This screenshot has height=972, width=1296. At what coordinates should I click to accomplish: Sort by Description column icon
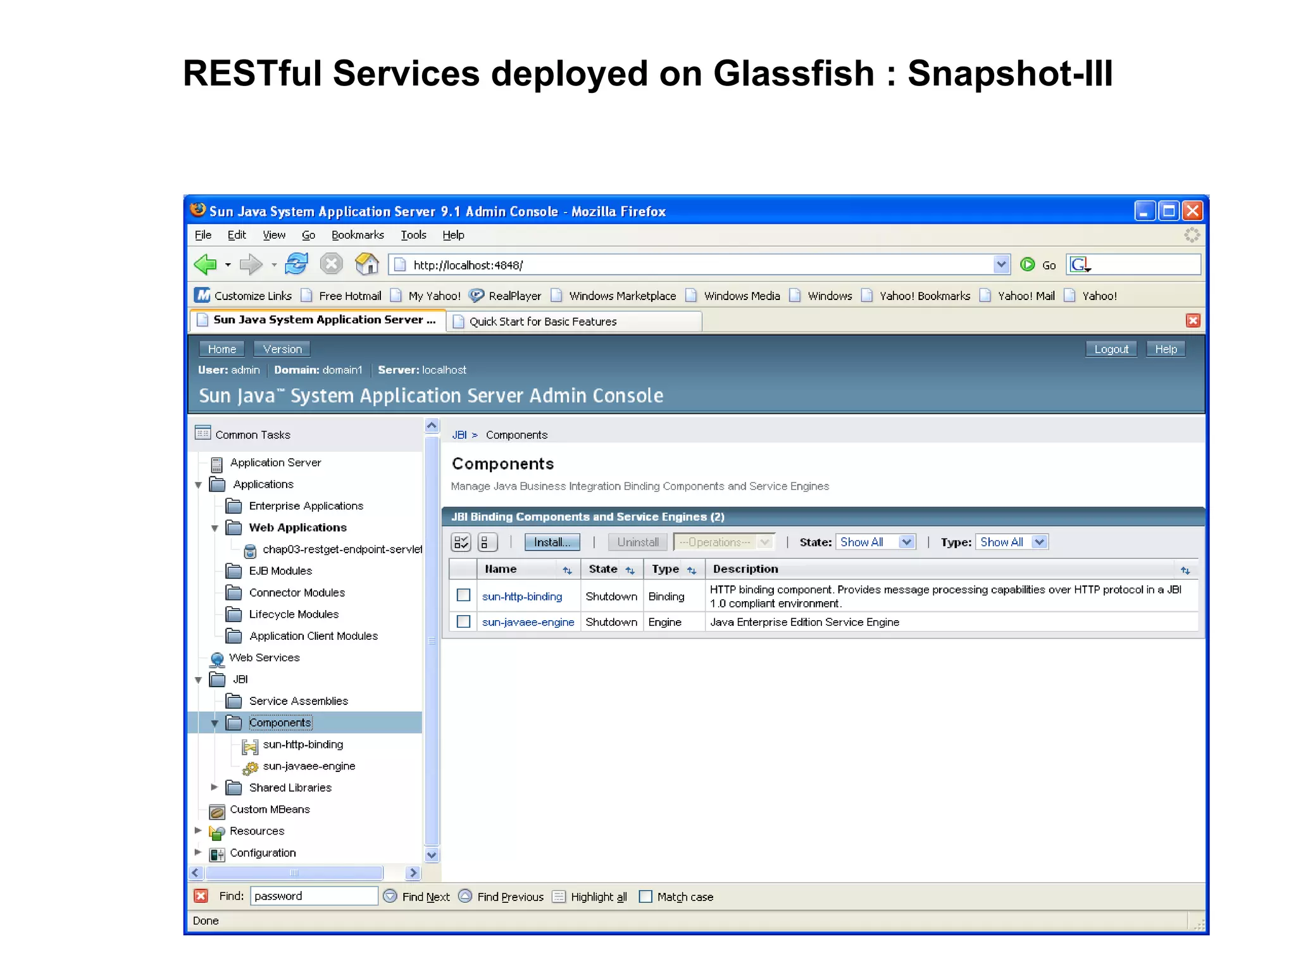[1185, 570]
